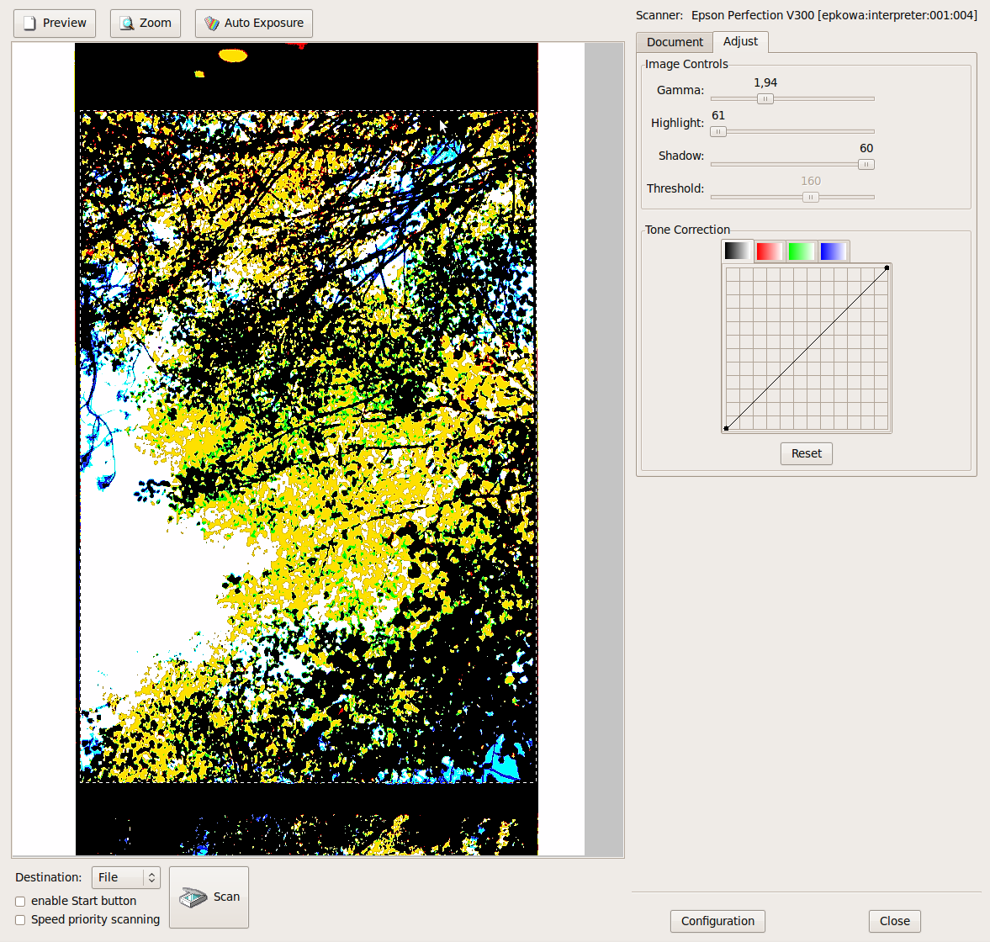Click the Zoom button
The image size is (990, 942).
146,24
